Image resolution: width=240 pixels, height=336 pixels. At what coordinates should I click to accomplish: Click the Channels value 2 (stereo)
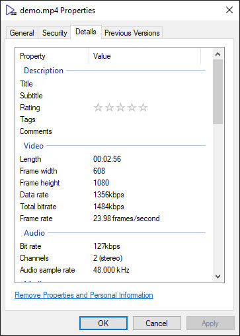(x=108, y=258)
